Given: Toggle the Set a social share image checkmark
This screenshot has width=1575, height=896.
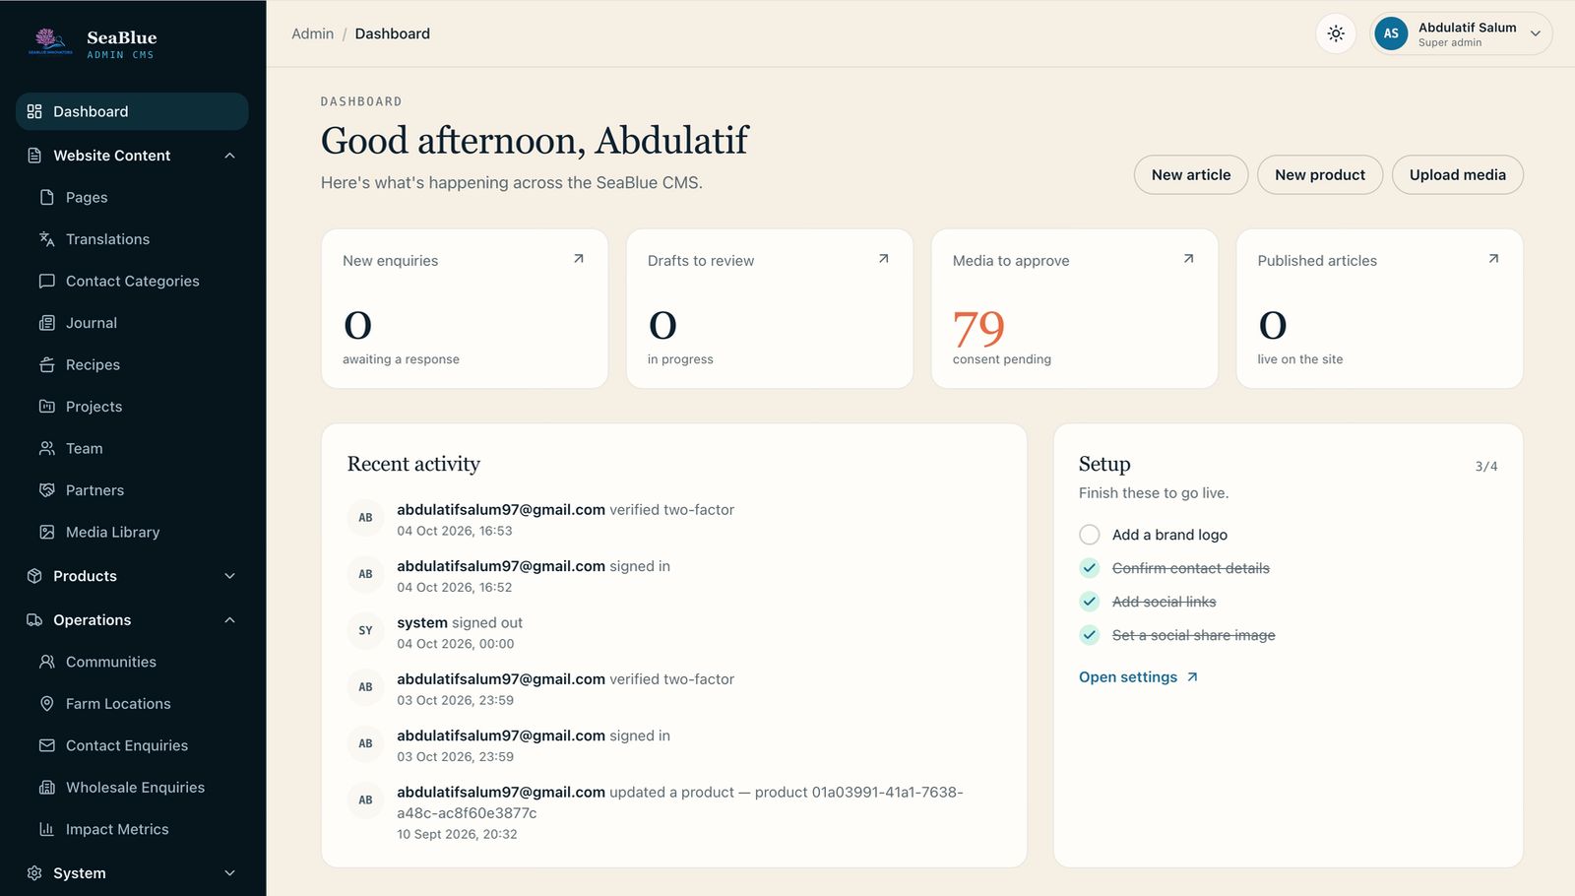Looking at the screenshot, I should 1090,635.
